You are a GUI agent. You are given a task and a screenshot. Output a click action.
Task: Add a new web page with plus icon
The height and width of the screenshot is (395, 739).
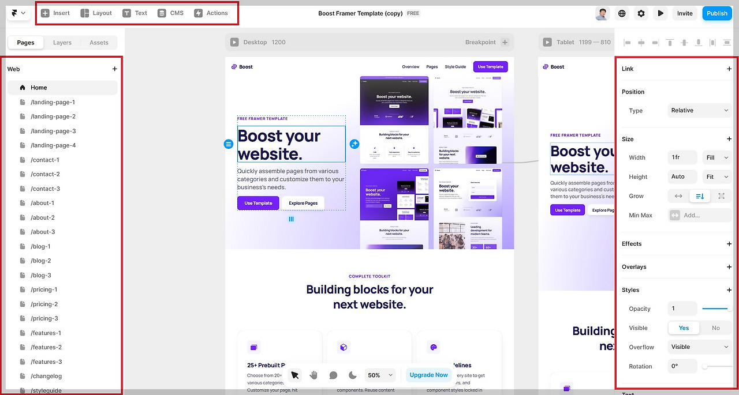(x=114, y=69)
